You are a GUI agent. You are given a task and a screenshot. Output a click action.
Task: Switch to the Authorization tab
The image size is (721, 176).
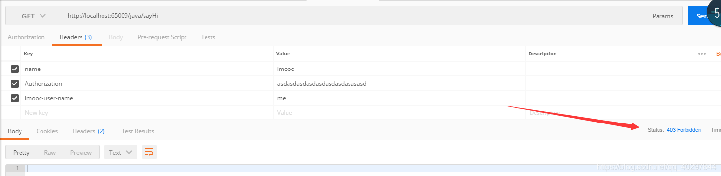(26, 37)
